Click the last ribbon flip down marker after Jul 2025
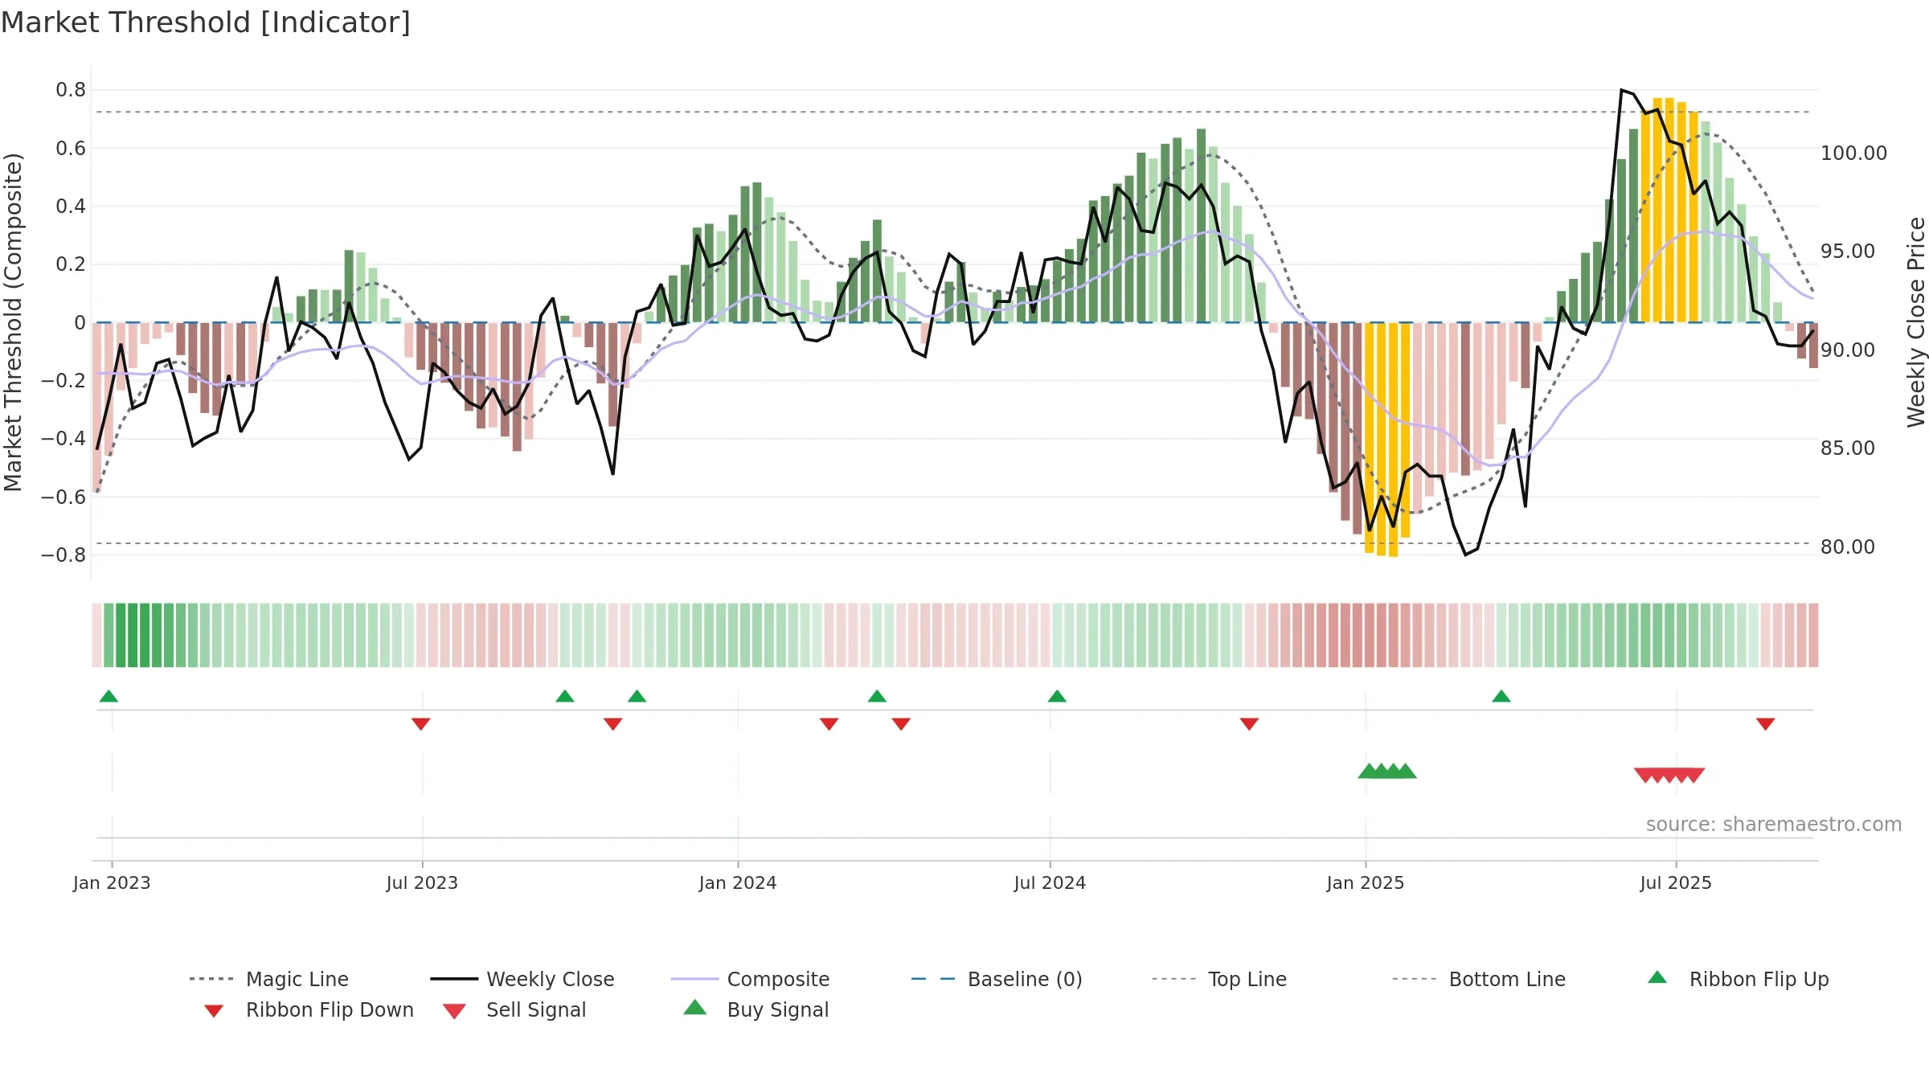The height and width of the screenshot is (1085, 1929). (x=1766, y=724)
